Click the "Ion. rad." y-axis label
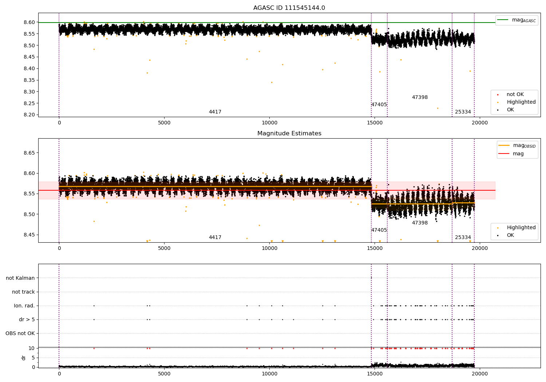 [24, 306]
